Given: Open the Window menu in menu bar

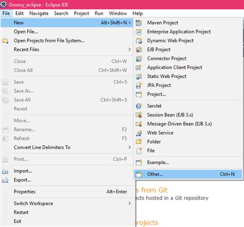Looking at the screenshot, I should [x=118, y=13].
